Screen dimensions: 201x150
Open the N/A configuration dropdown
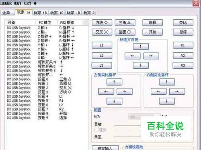coord(144,117)
